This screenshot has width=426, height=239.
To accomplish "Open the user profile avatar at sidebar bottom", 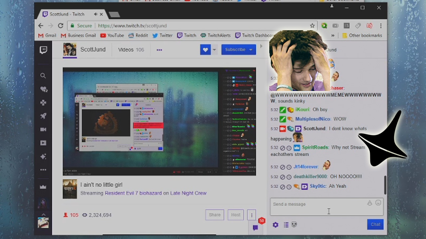I will click(x=43, y=223).
